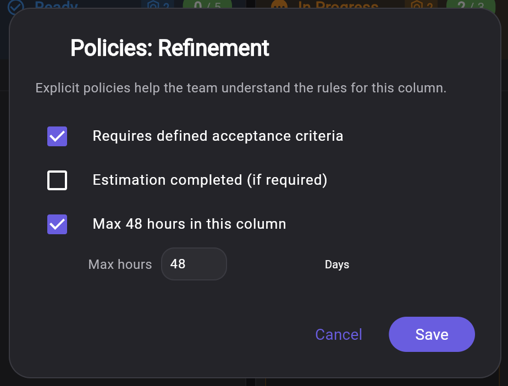Disable Max 48 hours in this column
Image resolution: width=508 pixels, height=386 pixels.
coord(57,224)
